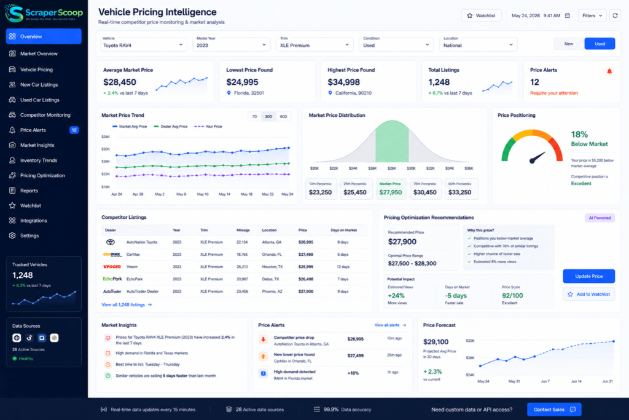The height and width of the screenshot is (420, 629).
Task: Click the Watchlist star icon in sidebar
Action: pyautogui.click(x=12, y=205)
